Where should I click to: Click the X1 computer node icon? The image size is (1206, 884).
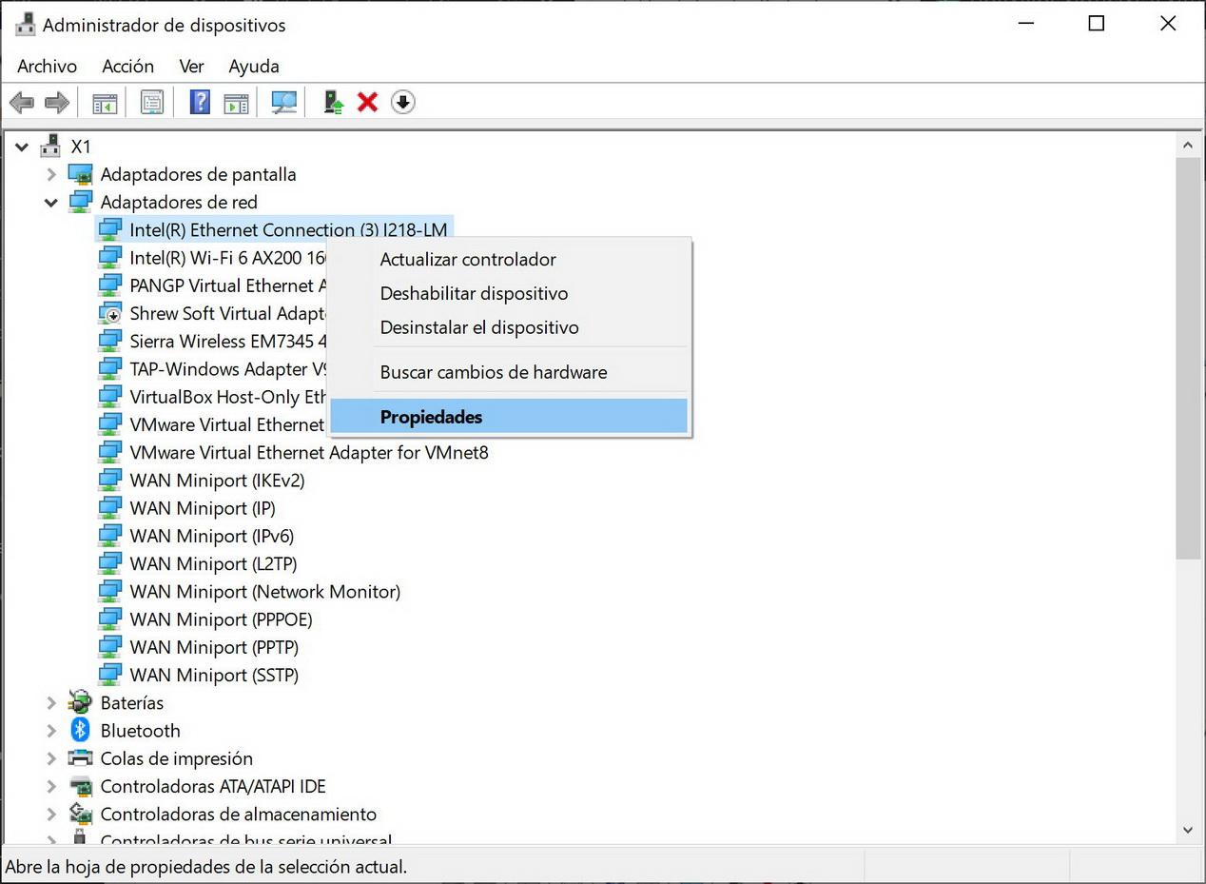[51, 147]
